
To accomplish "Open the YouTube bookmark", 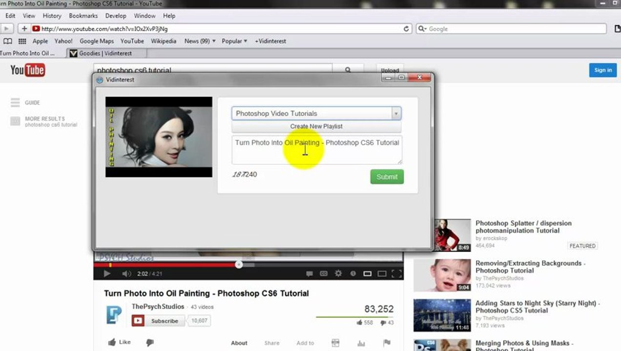I will [132, 41].
